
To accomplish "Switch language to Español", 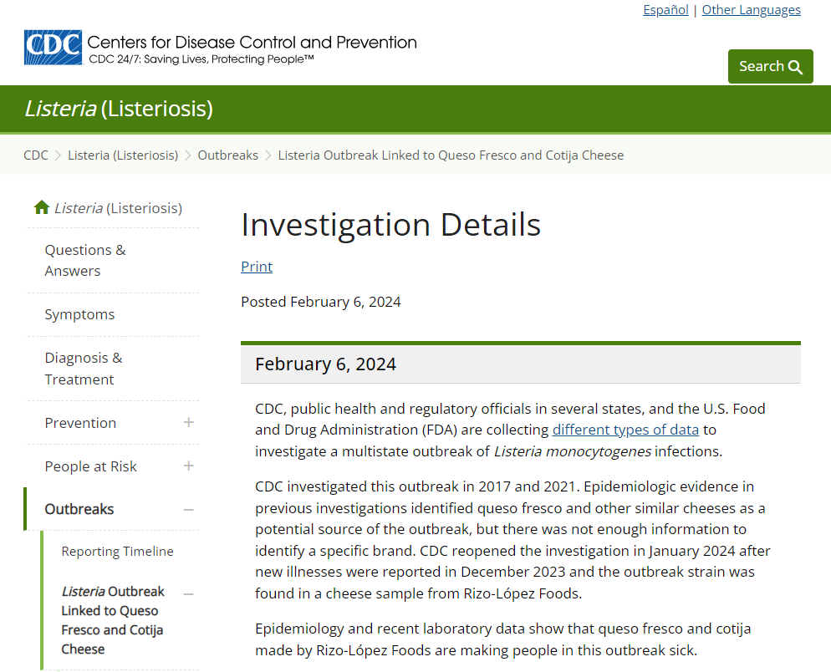I will (x=665, y=9).
